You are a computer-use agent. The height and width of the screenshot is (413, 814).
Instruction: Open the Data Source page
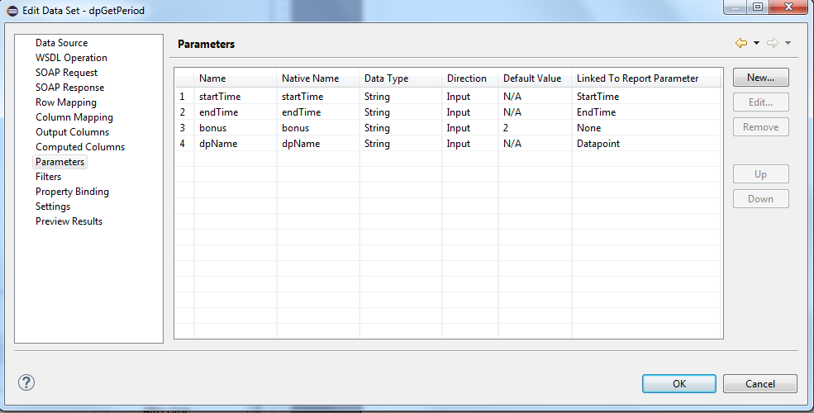click(61, 43)
